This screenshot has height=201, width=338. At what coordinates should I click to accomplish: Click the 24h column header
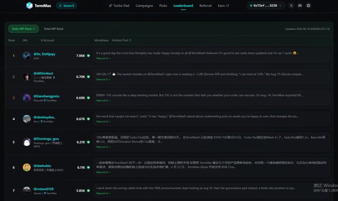pos(25,40)
